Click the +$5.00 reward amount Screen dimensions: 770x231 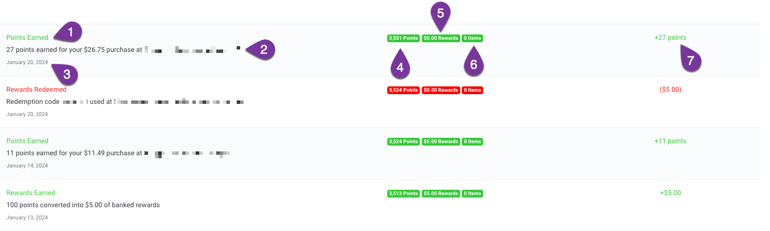[671, 193]
